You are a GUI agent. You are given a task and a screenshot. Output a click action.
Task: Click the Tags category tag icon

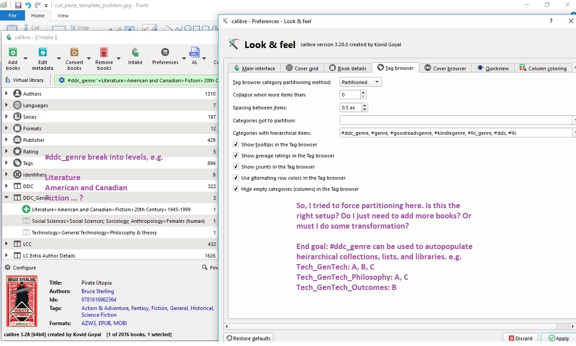pyautogui.click(x=17, y=163)
